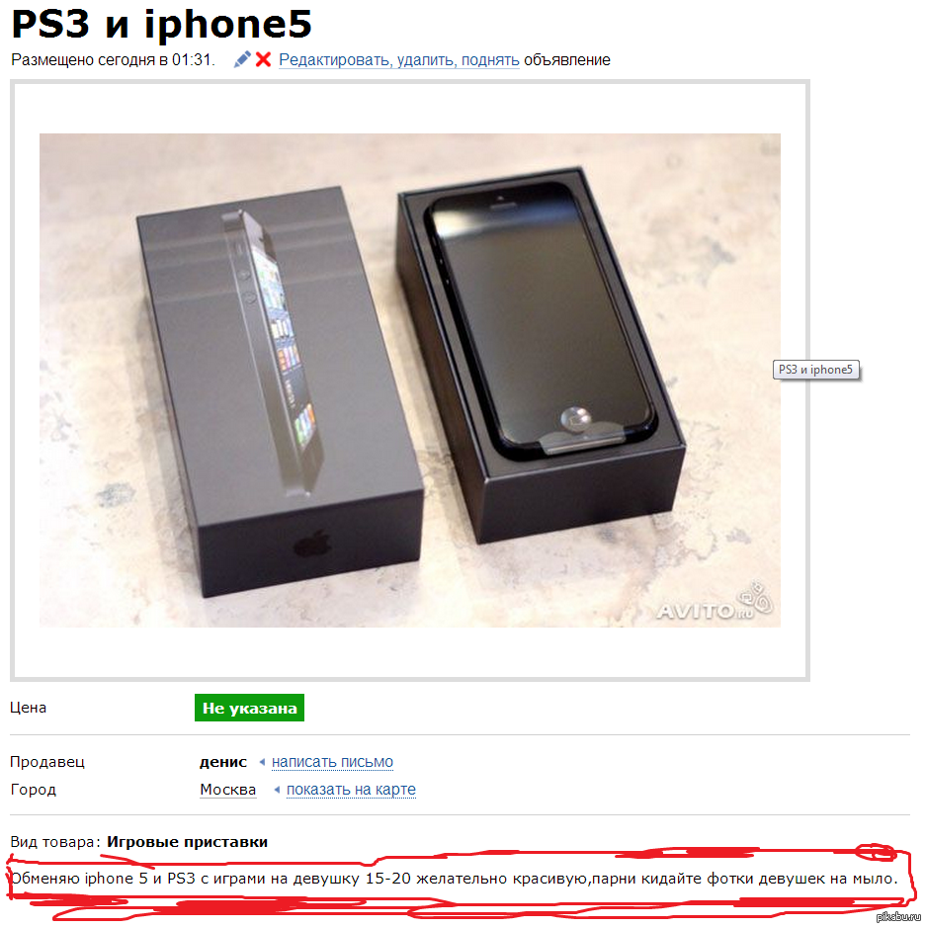Click the green 'Не указана' price badge
926x928 pixels.
(249, 708)
